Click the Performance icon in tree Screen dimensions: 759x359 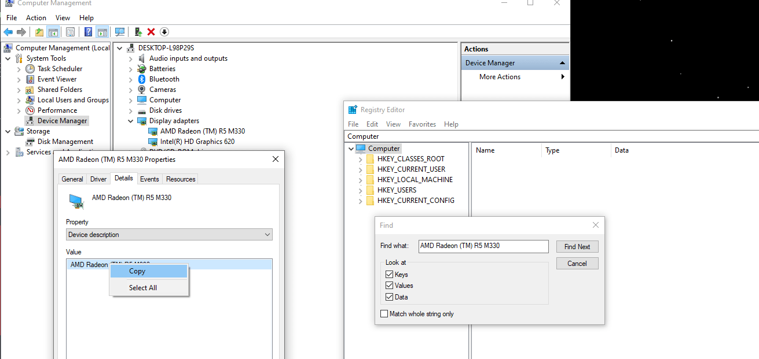click(x=30, y=110)
